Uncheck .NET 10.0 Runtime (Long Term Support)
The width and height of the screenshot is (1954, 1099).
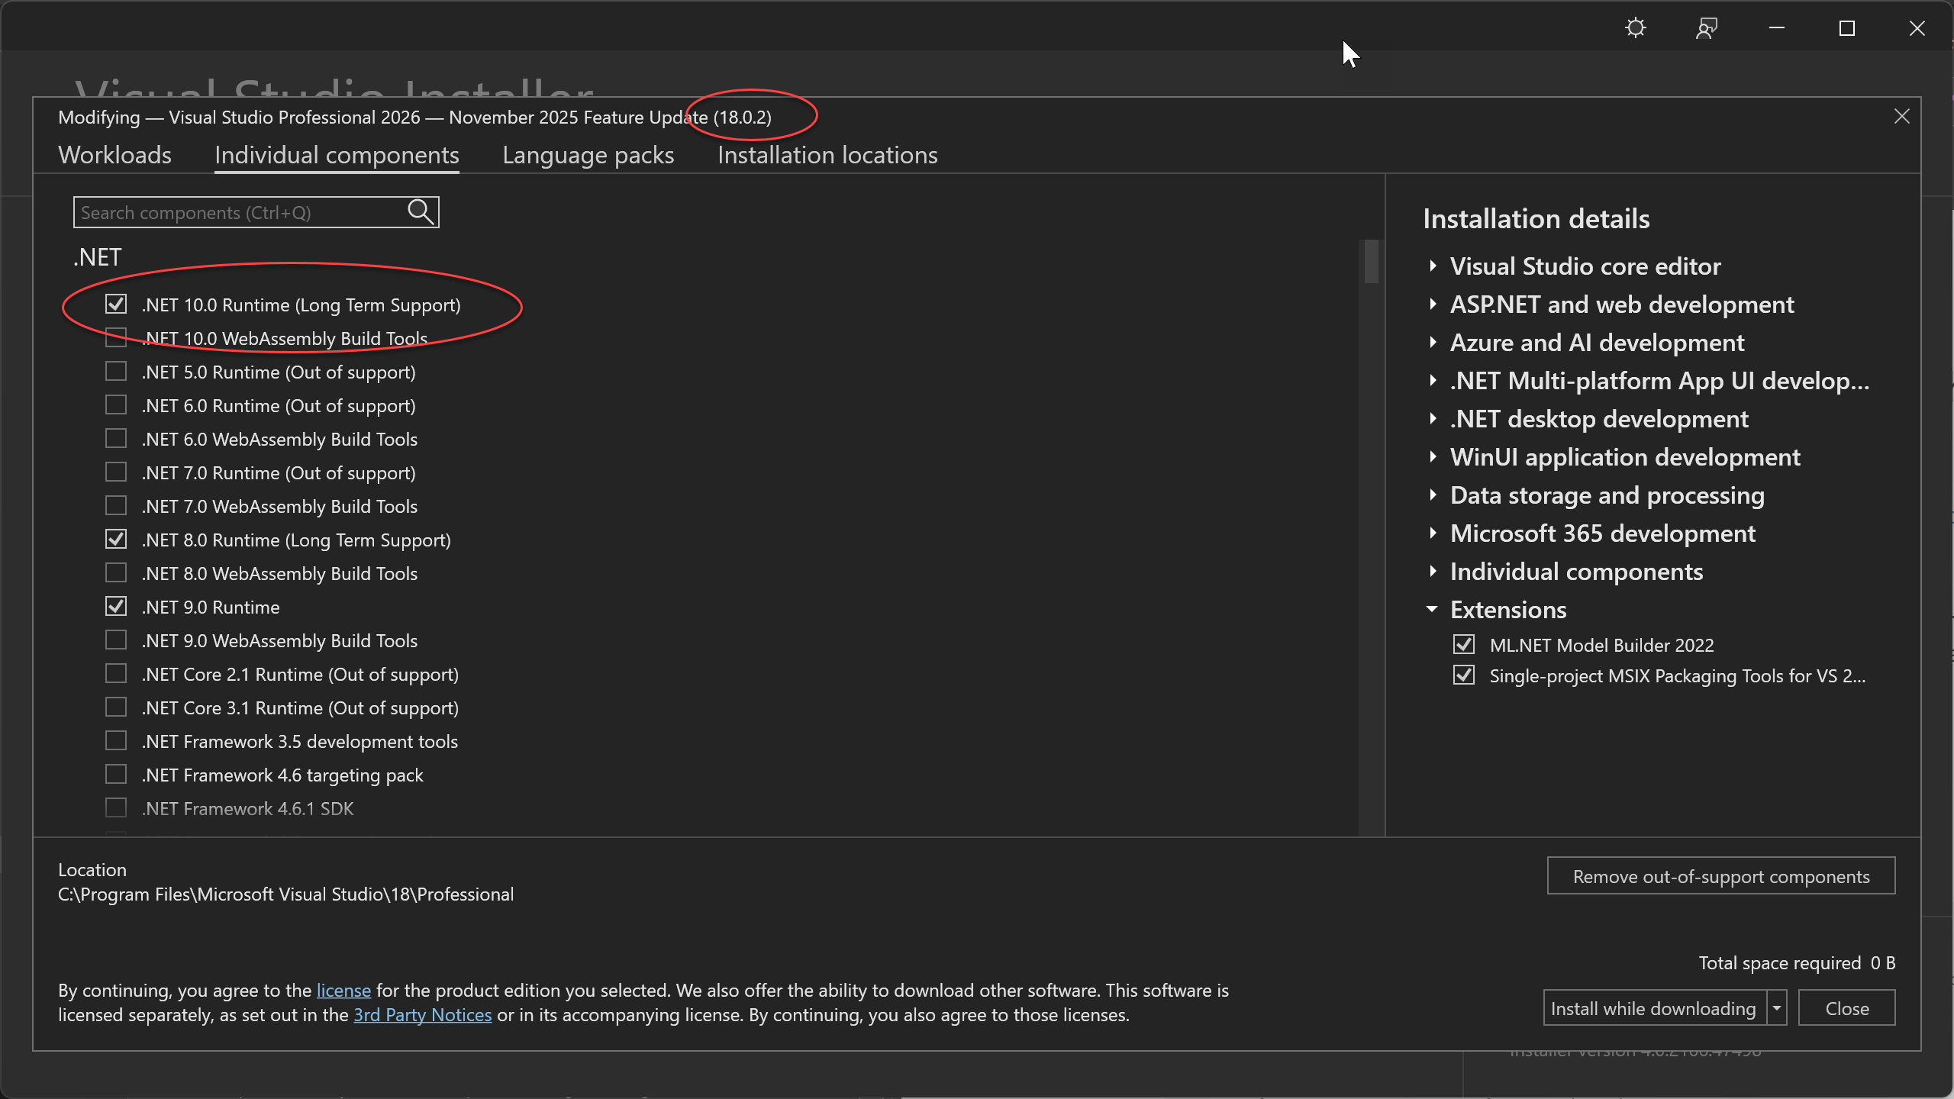[x=116, y=305]
